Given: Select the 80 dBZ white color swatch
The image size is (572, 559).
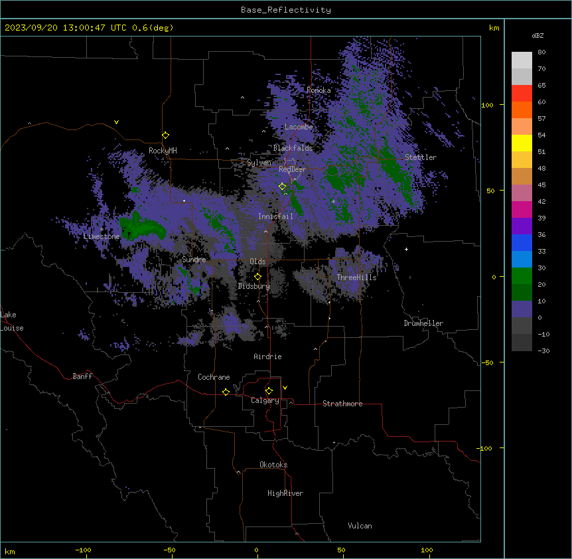Looking at the screenshot, I should tap(522, 60).
